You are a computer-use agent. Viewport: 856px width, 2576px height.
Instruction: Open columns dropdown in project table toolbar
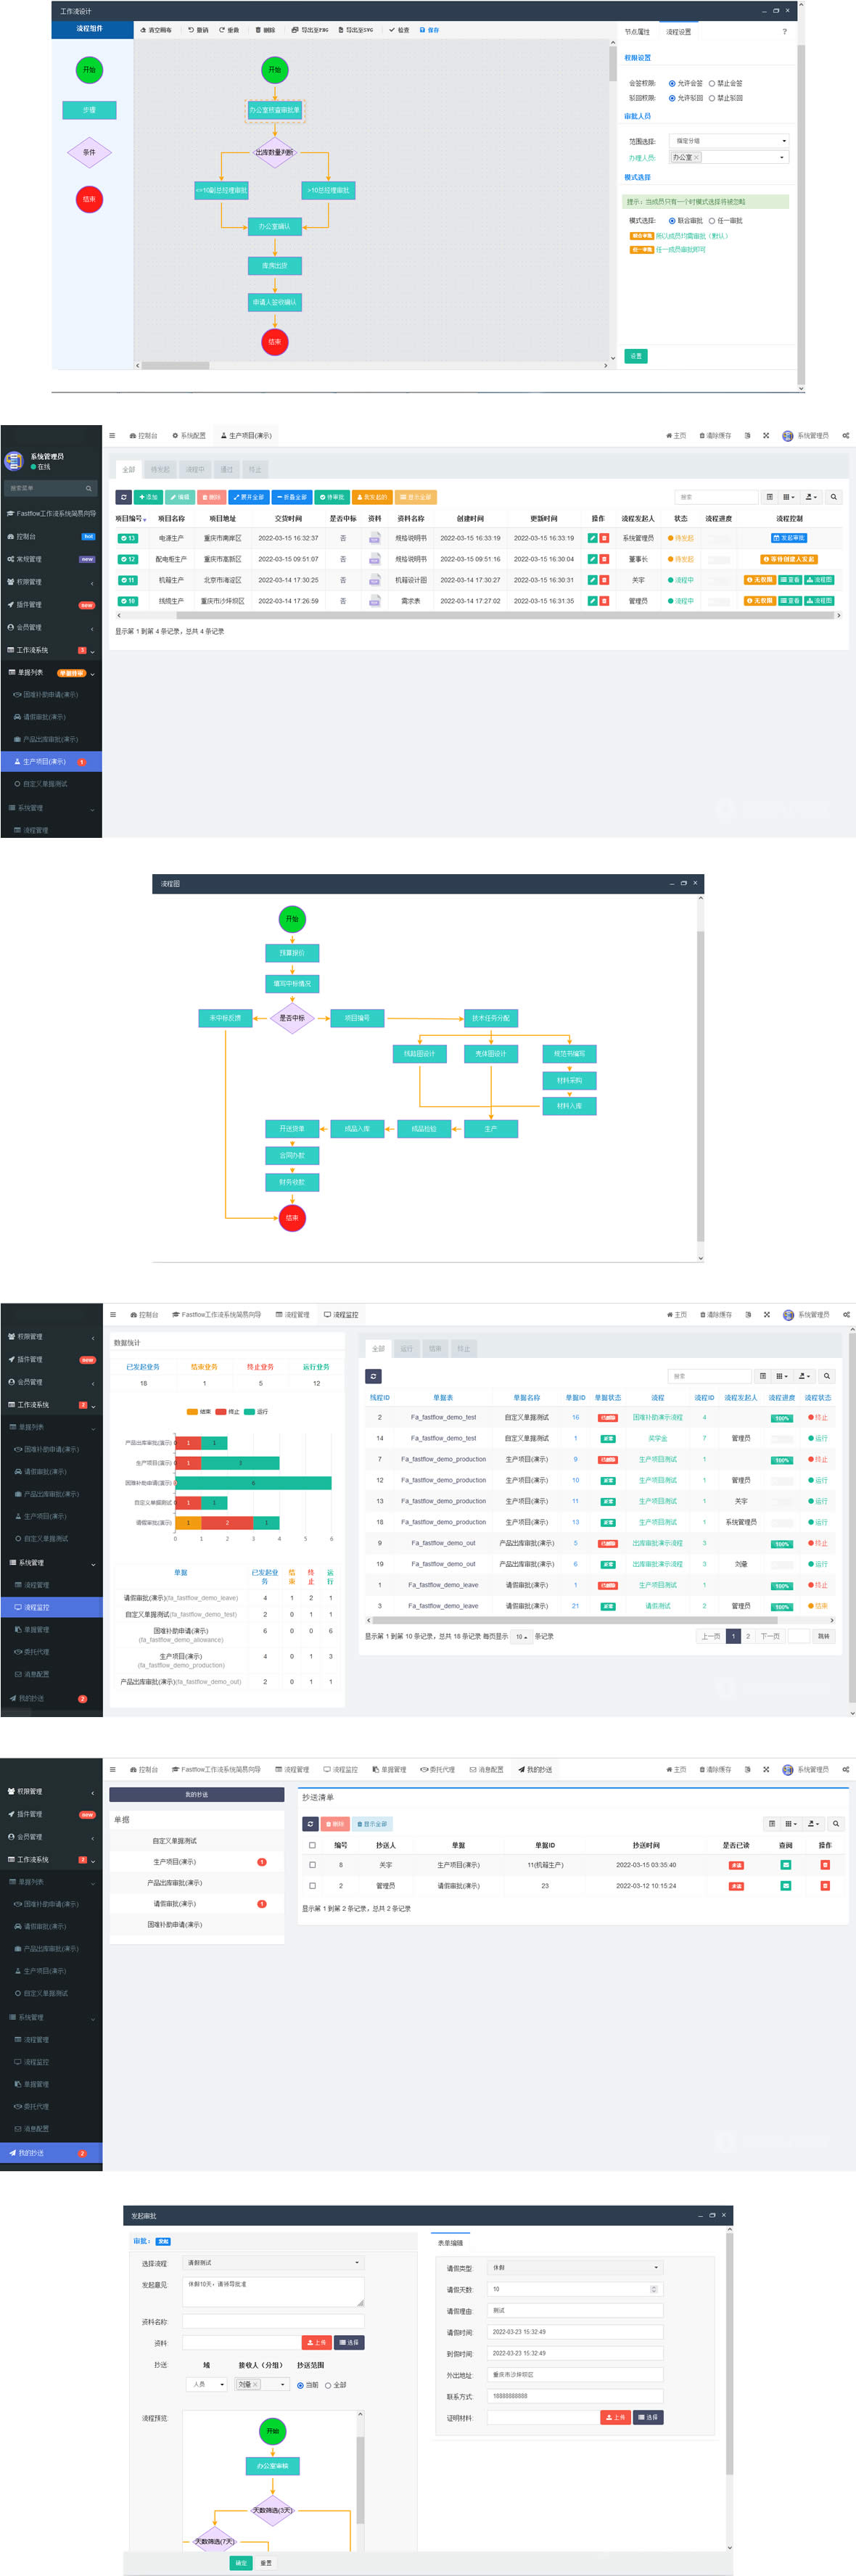pos(789,497)
